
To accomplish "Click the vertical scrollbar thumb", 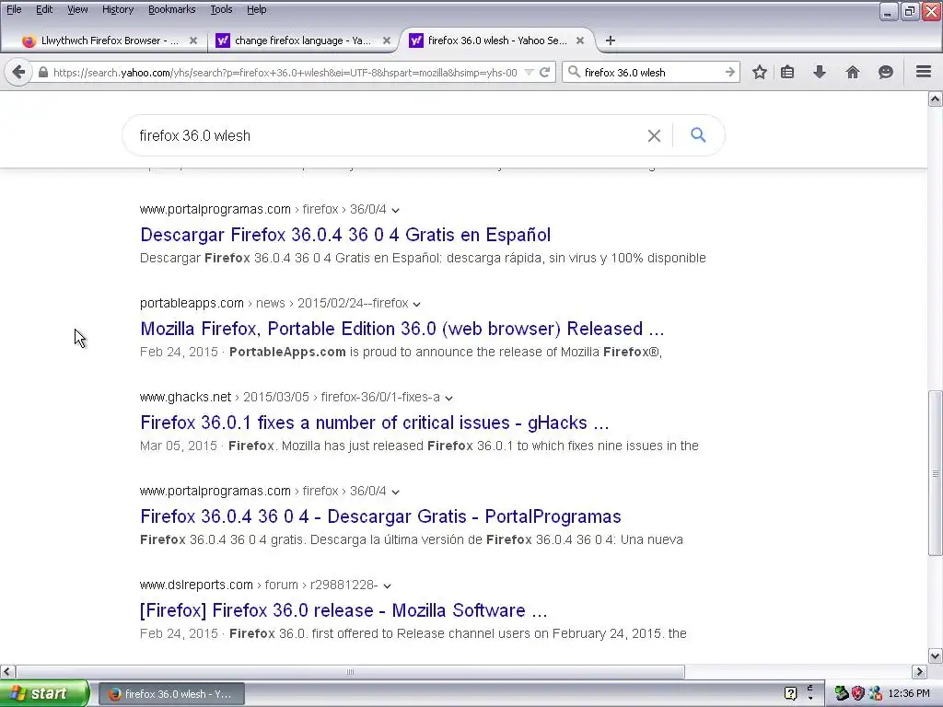I will click(936, 473).
